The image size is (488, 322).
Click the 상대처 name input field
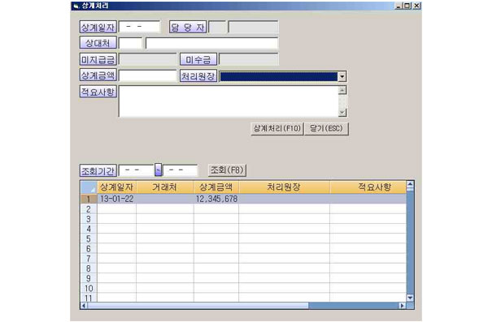coord(211,43)
